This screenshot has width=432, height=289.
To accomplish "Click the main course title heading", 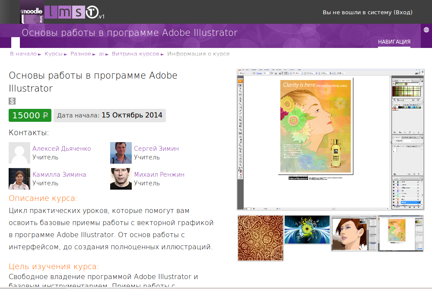I will (x=93, y=82).
